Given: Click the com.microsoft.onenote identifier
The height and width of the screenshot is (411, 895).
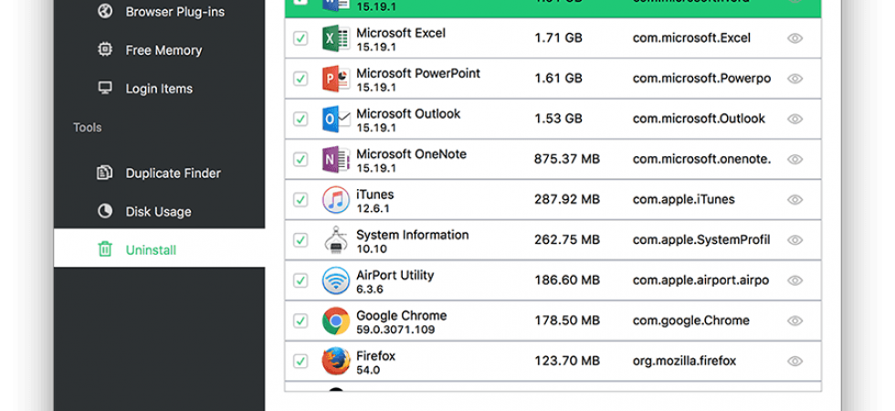Looking at the screenshot, I should (x=702, y=159).
